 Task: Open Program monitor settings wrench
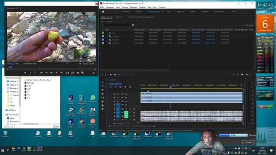[80, 64]
